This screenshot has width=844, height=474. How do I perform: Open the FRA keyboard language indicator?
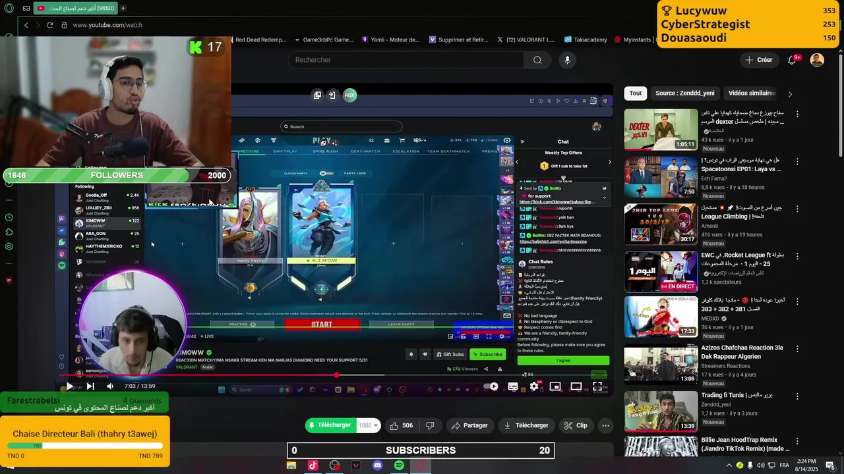coord(784,465)
